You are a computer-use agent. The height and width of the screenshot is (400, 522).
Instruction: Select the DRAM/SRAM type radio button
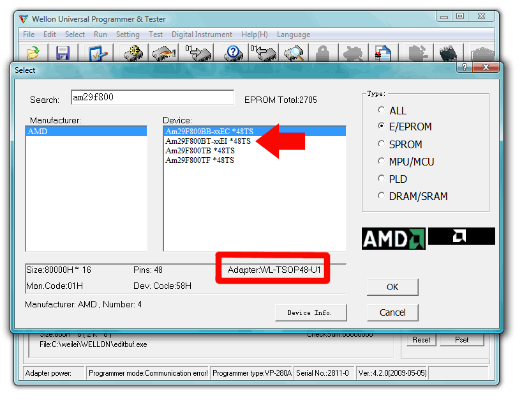click(382, 196)
